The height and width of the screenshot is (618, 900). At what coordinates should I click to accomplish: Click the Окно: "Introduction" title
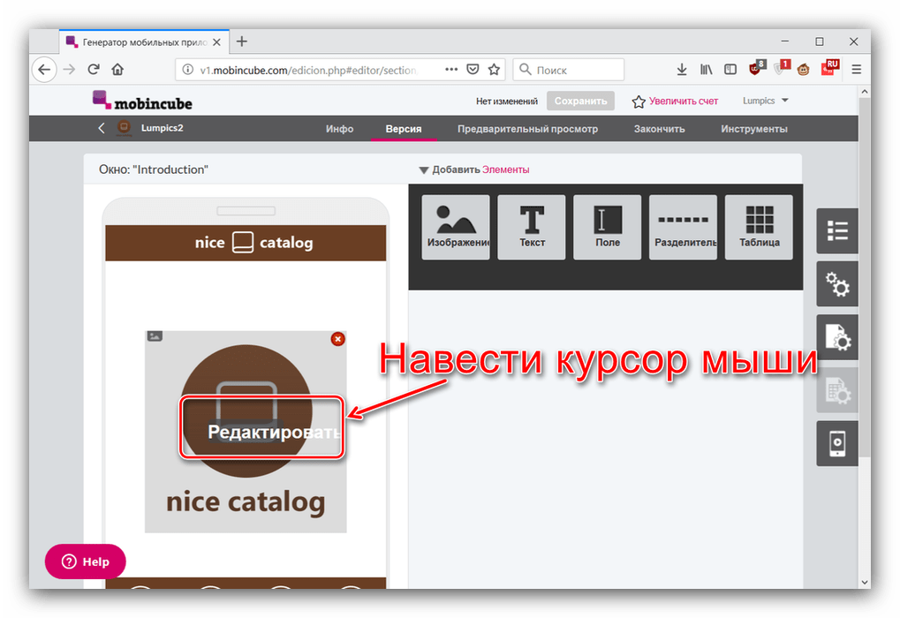coord(154,170)
